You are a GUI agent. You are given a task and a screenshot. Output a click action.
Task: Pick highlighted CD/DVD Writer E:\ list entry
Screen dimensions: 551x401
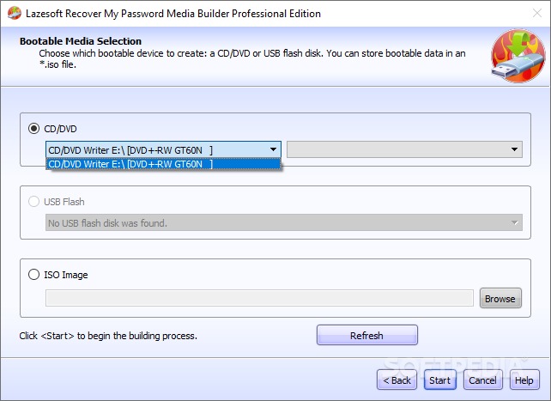tap(163, 164)
